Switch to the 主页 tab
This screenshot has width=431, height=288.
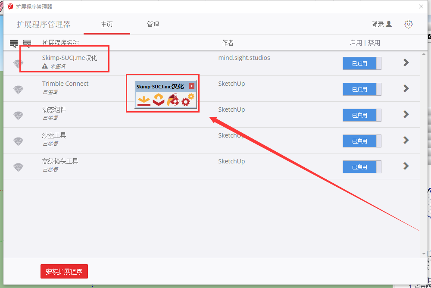[106, 25]
